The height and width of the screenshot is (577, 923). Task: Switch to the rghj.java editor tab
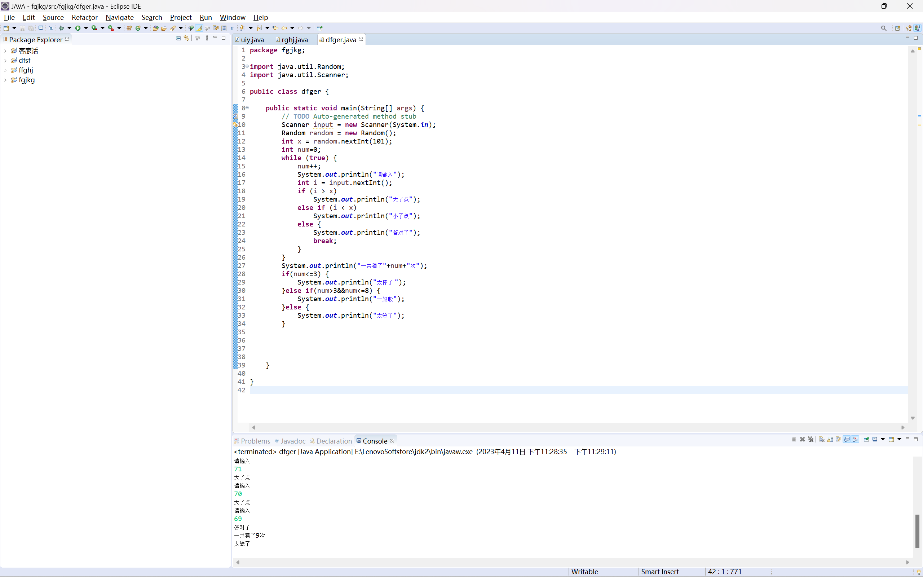(x=294, y=40)
